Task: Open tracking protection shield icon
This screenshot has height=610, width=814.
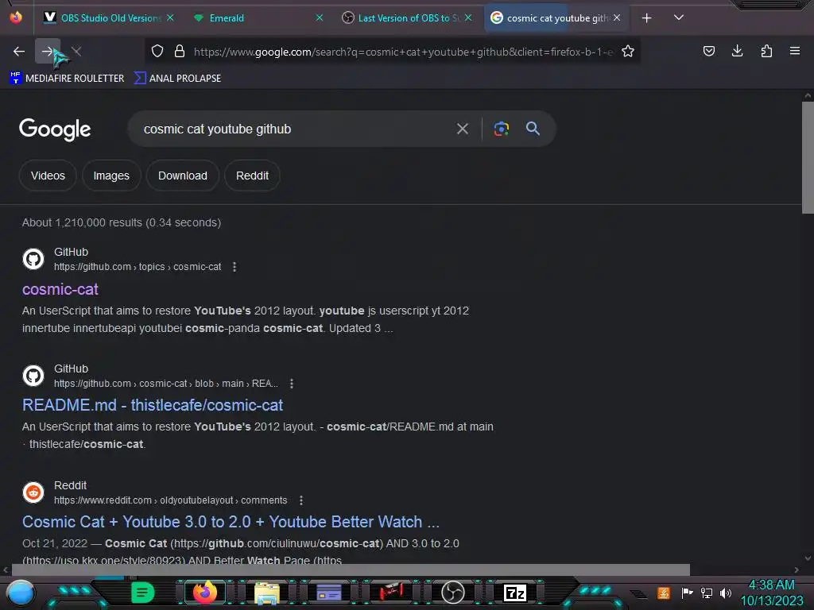Action: 157,52
